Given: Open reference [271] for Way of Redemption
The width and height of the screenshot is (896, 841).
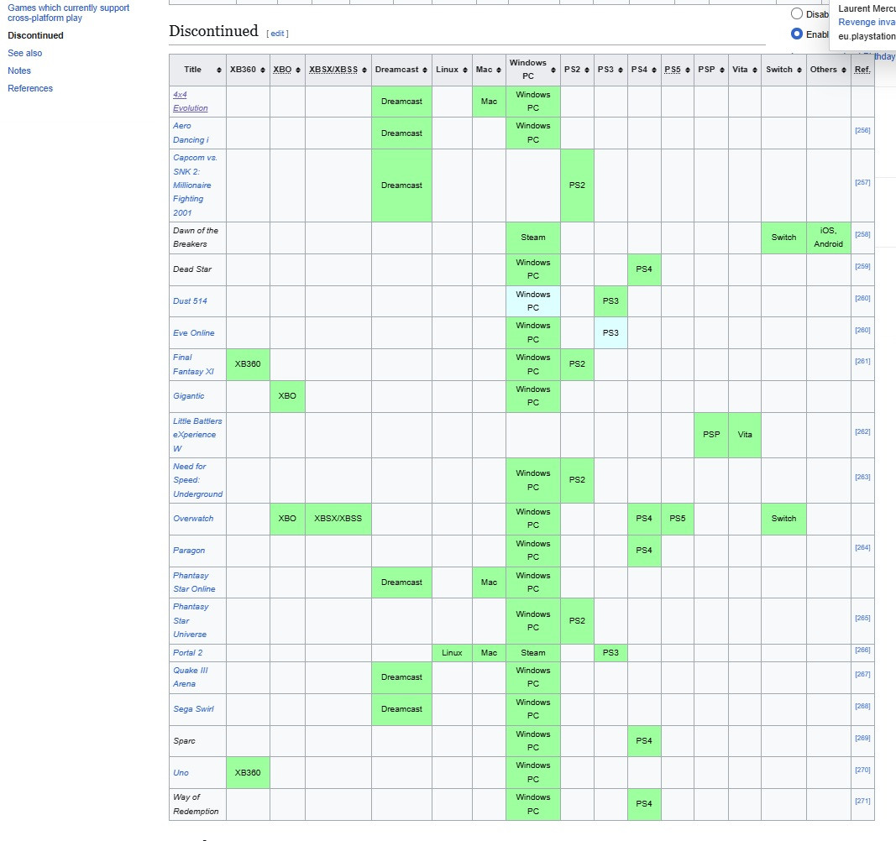Looking at the screenshot, I should pos(862,801).
